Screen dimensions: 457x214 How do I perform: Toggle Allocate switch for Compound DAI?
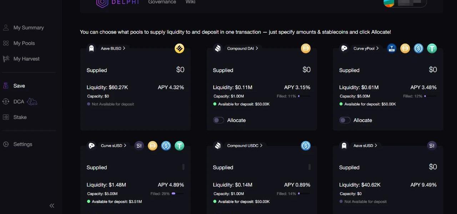pos(219,120)
